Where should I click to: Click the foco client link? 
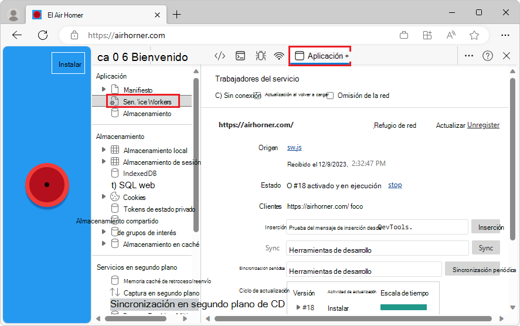[x=356, y=206]
